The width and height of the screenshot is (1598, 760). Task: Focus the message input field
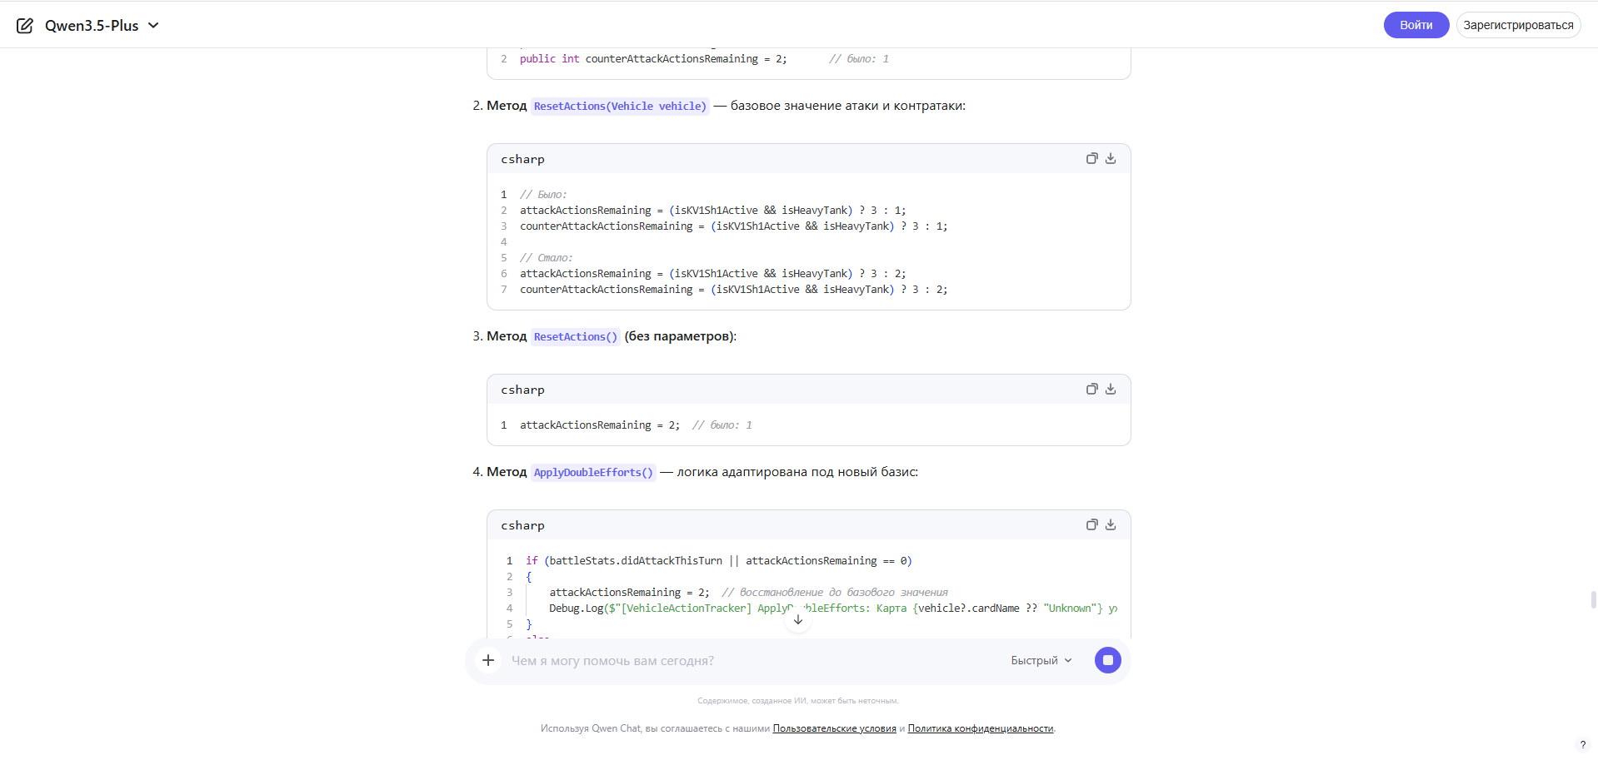[750, 661]
